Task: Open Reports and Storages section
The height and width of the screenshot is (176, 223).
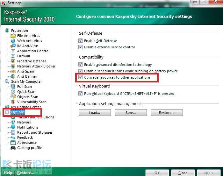Action: pyautogui.click(x=35, y=132)
